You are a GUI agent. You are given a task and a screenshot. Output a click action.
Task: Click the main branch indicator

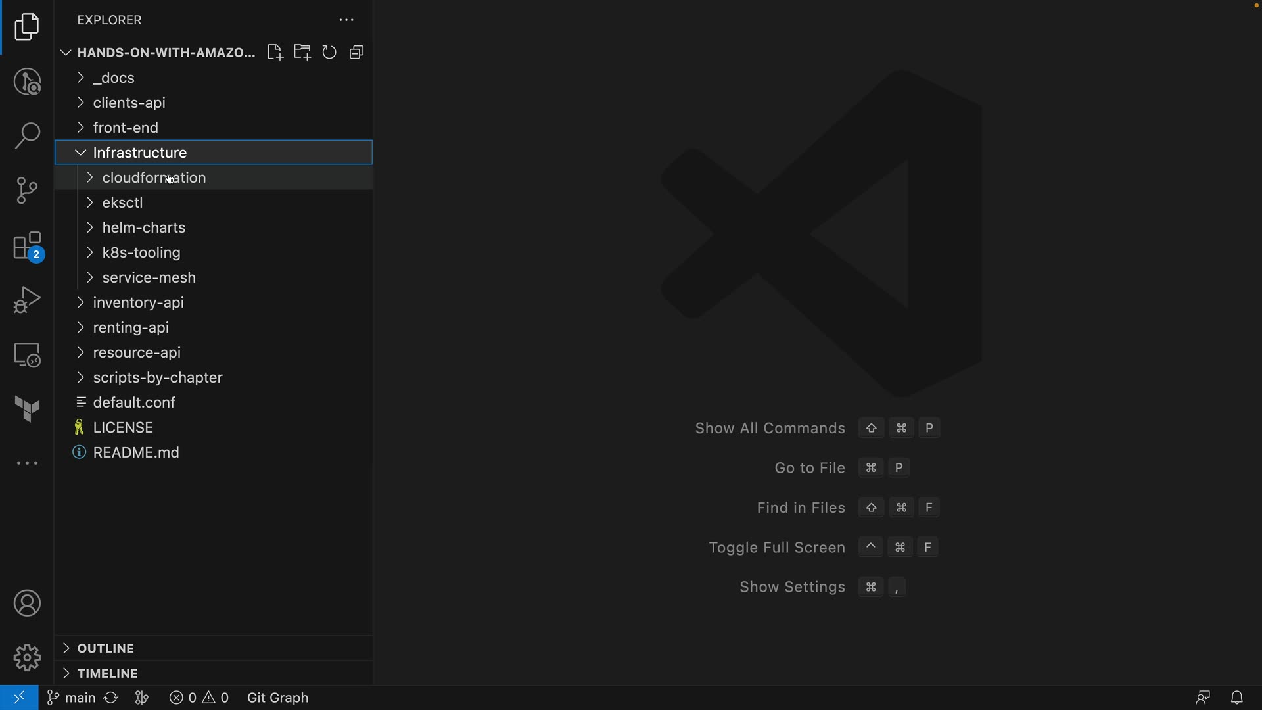[72, 698]
